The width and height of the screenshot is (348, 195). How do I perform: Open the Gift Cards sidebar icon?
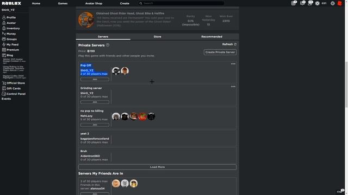coord(4,88)
